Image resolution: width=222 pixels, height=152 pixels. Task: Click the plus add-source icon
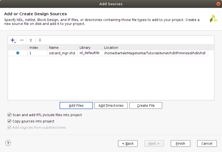coord(13,40)
